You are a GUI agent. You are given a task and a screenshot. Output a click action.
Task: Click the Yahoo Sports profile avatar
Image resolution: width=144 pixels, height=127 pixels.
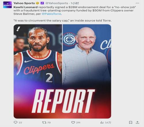click(x=7, y=5)
